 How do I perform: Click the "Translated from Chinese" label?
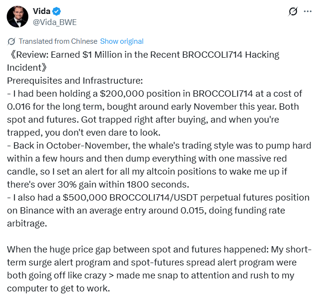58,41
